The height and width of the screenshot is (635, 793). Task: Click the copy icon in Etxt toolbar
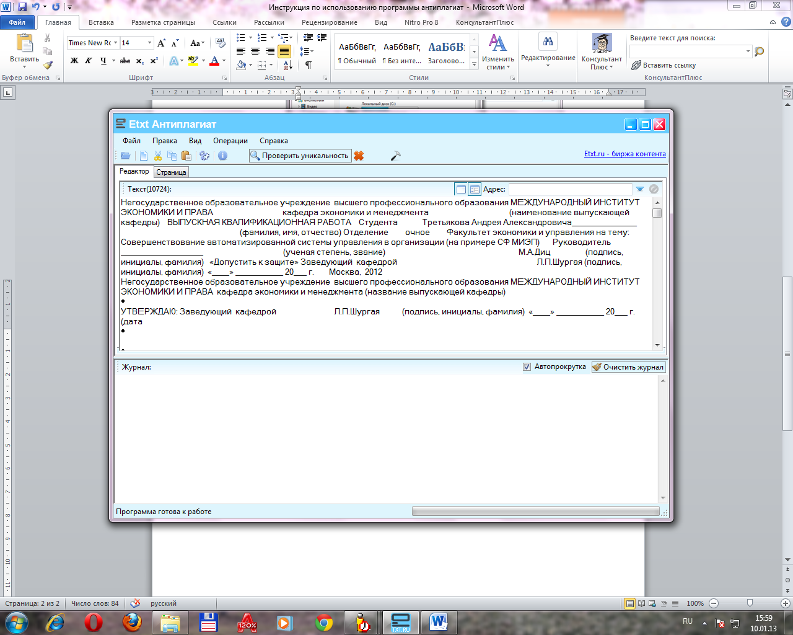(x=172, y=156)
